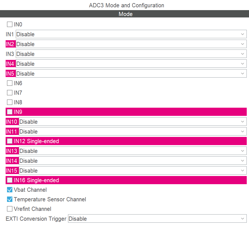Check the IN16 Single-ended box
This screenshot has width=249, height=230.
click(10, 180)
